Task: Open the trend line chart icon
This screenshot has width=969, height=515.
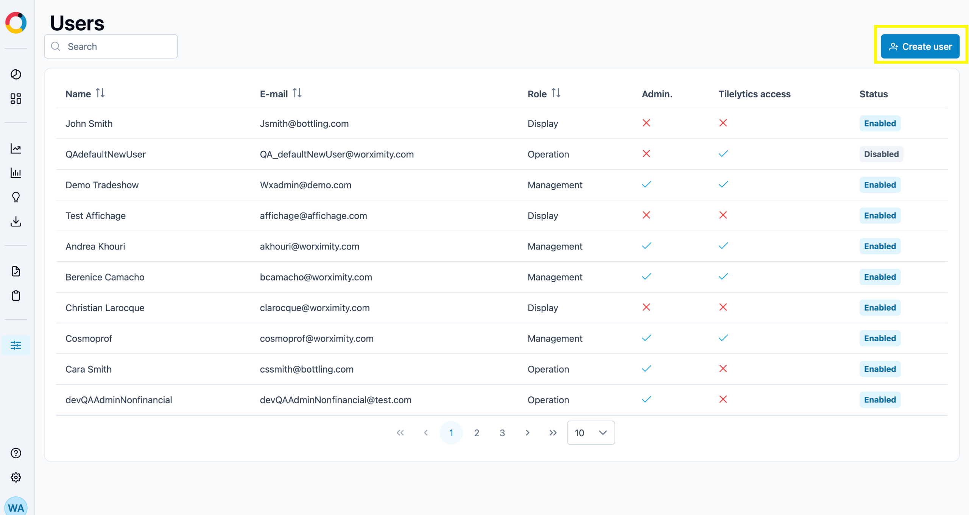Action: [x=16, y=148]
